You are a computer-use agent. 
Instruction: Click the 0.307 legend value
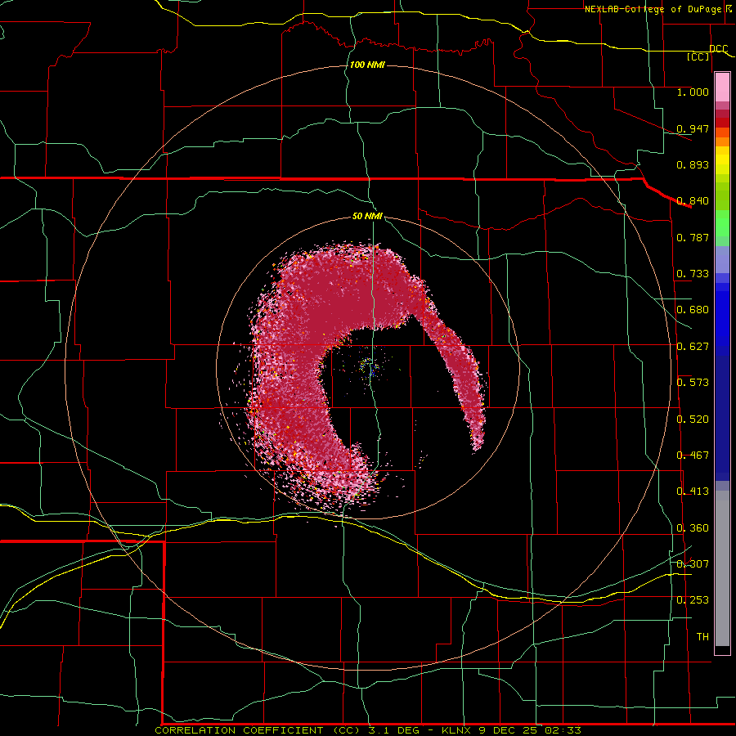click(x=693, y=563)
